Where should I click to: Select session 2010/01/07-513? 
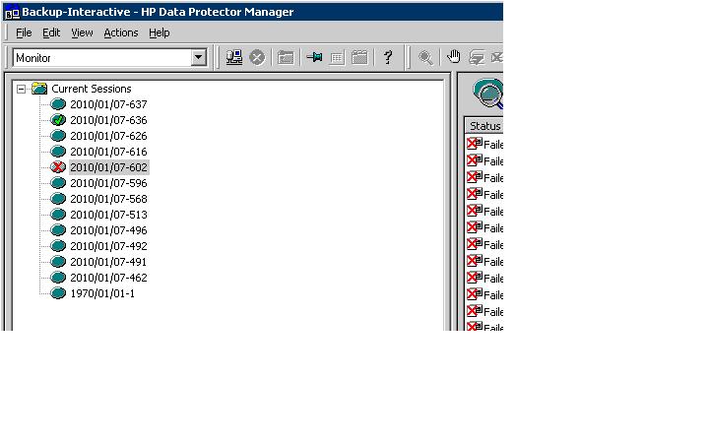tap(108, 215)
